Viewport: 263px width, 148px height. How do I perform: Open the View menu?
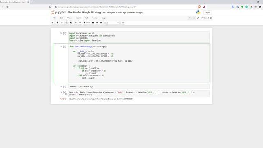pos(69,18)
